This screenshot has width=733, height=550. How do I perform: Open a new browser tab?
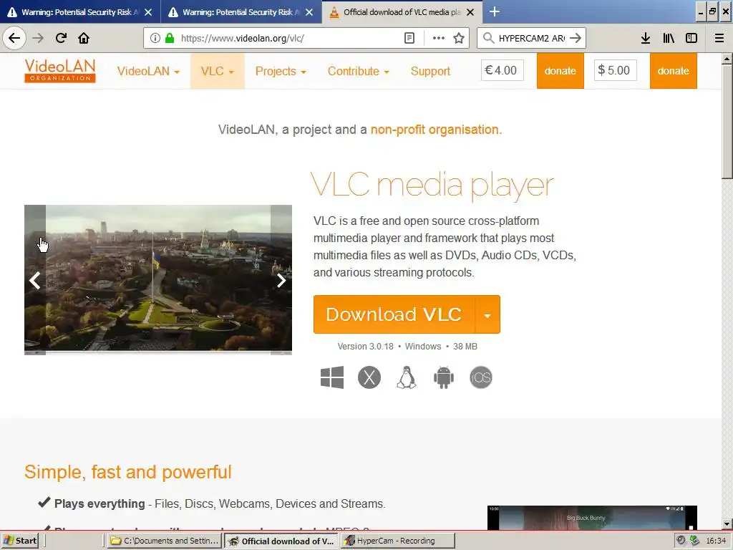pyautogui.click(x=495, y=11)
